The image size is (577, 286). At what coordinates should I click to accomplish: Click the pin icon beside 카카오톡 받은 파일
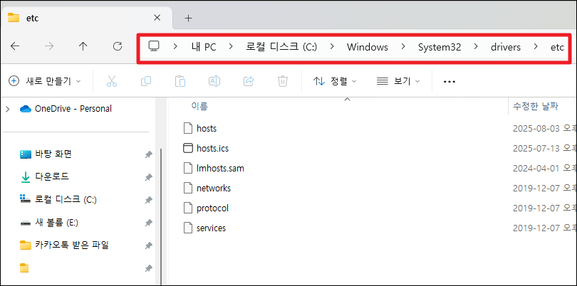pyautogui.click(x=148, y=245)
